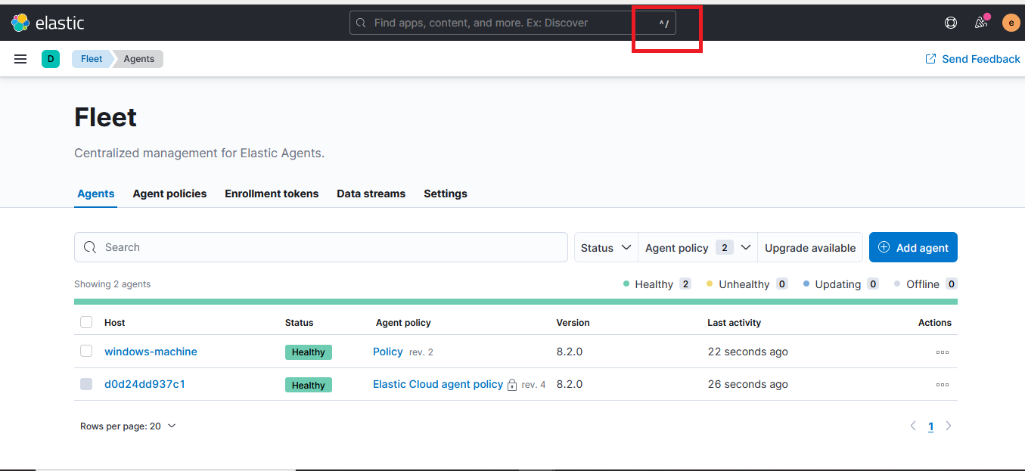Open the newsfeed celebration icon
1025x471 pixels.
point(981,22)
